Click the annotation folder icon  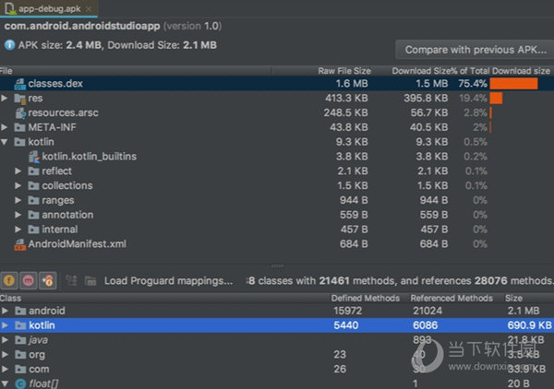click(33, 215)
